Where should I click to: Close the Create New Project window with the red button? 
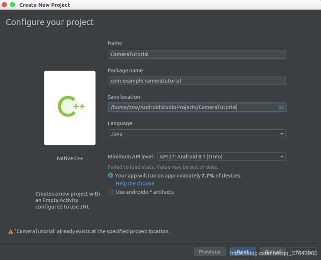click(x=4, y=4)
